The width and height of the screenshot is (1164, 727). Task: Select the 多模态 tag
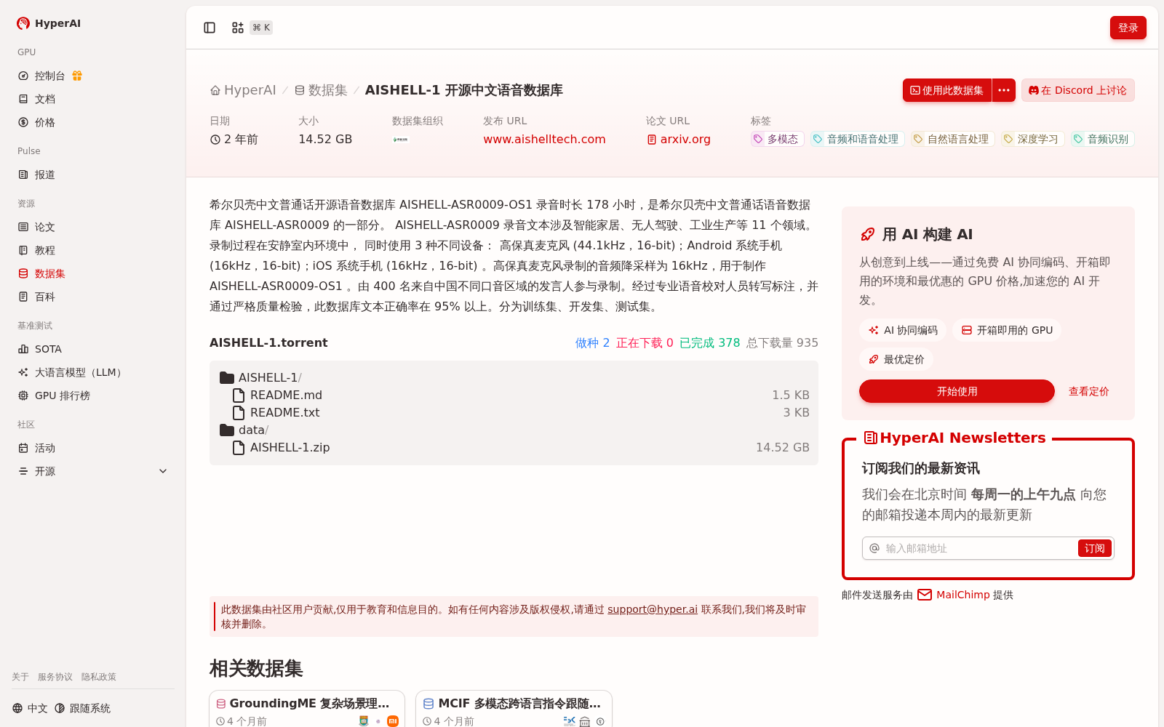(x=777, y=139)
